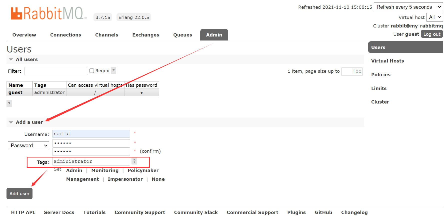The image size is (447, 219).
Task: Click the Add user button
Action: 19,193
